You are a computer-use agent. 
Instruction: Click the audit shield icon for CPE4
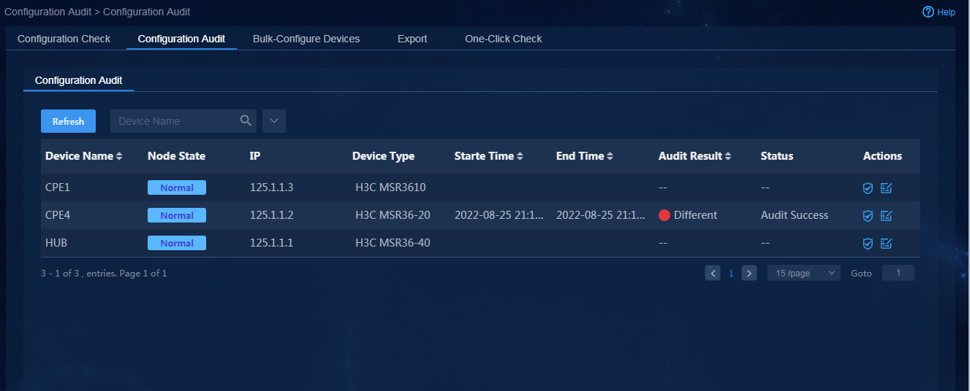(868, 216)
